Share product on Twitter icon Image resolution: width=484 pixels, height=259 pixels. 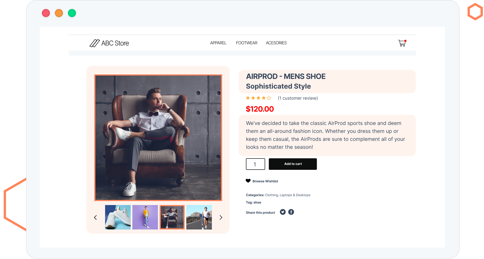click(283, 212)
